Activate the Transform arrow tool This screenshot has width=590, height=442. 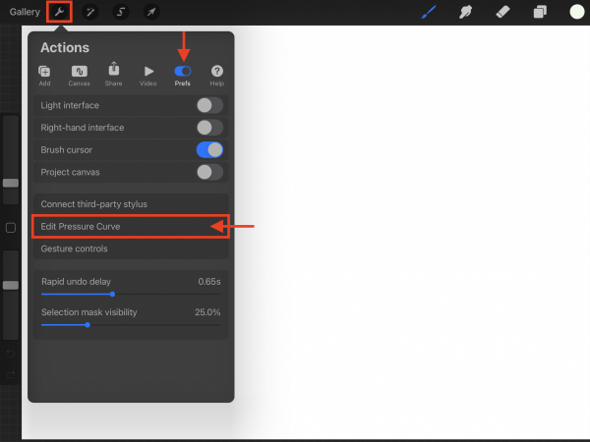click(151, 12)
